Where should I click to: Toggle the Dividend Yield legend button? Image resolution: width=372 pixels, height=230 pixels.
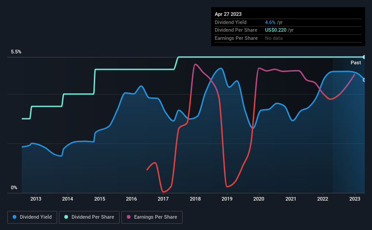(x=32, y=217)
